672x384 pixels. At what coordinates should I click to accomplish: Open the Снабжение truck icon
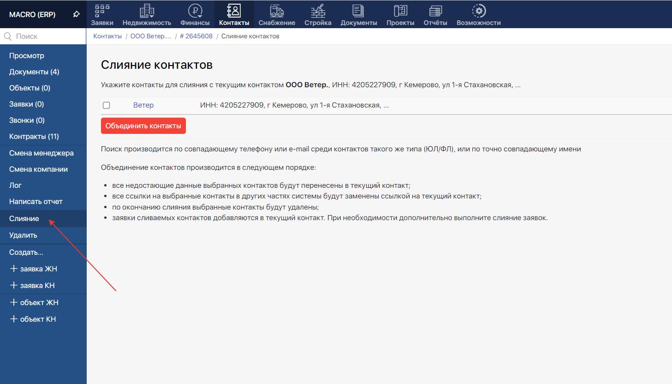tap(277, 11)
